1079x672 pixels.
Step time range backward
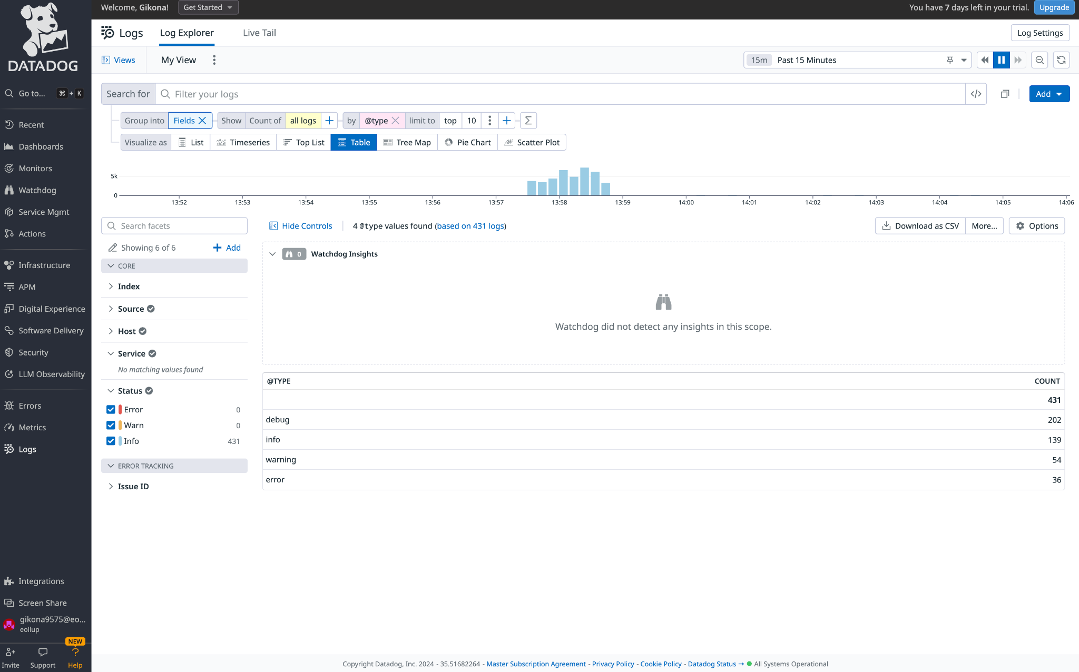[985, 60]
